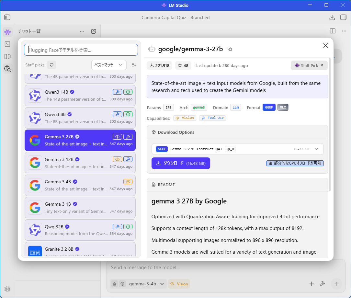Click the ダウンロード (16.43 GB) button
Image resolution: width=351 pixels, height=298 pixels.
coord(181,163)
